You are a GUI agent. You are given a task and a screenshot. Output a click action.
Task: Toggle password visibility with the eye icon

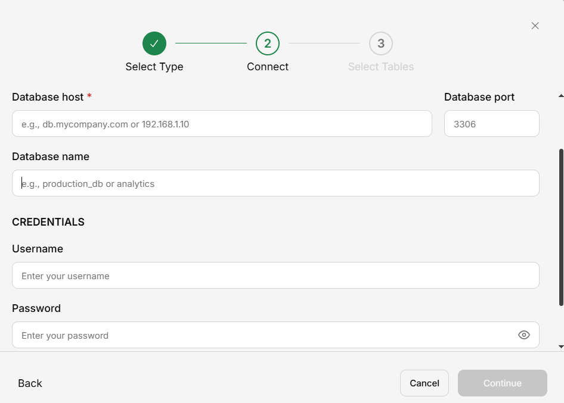524,335
